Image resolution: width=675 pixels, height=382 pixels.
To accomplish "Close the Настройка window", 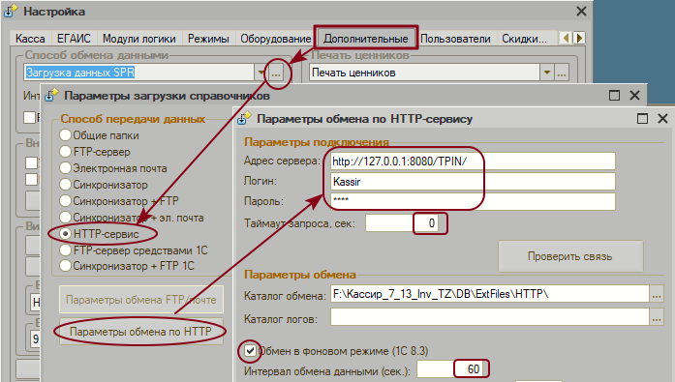I will (x=581, y=12).
